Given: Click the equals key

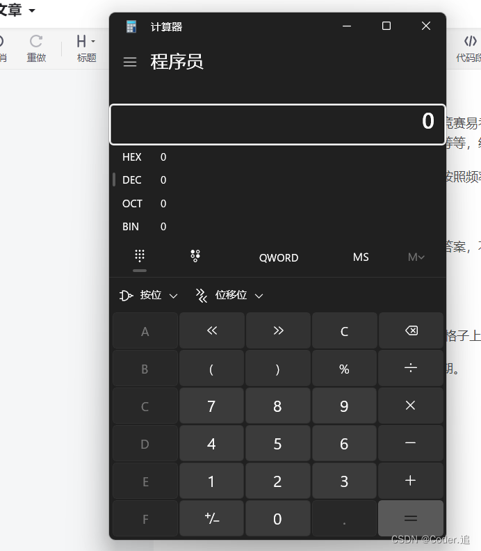Looking at the screenshot, I should 411,519.
